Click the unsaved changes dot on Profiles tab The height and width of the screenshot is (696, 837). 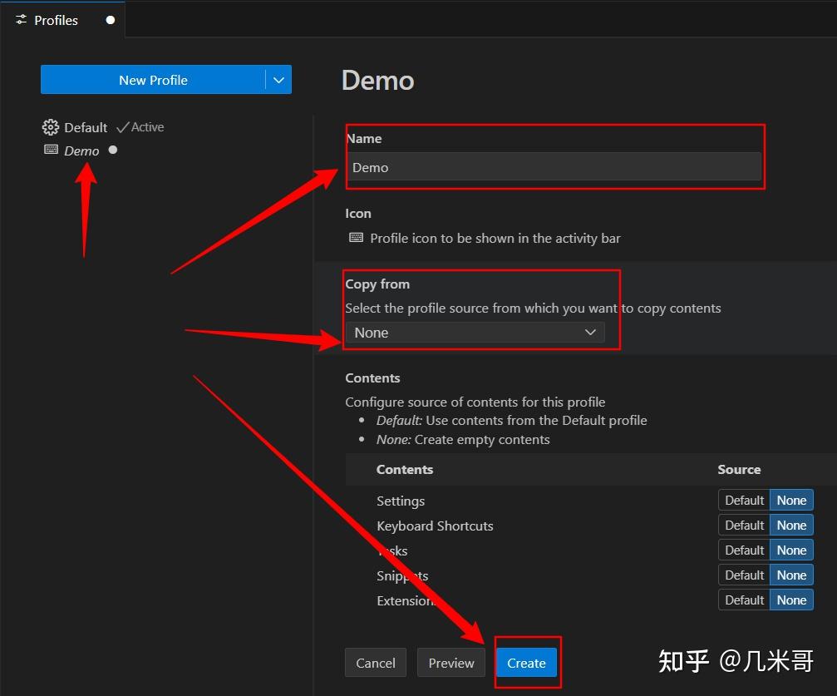[109, 20]
